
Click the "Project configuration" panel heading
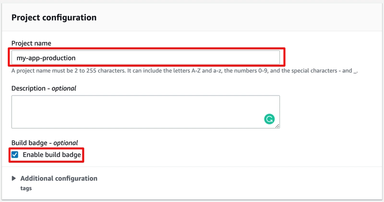pos(54,18)
